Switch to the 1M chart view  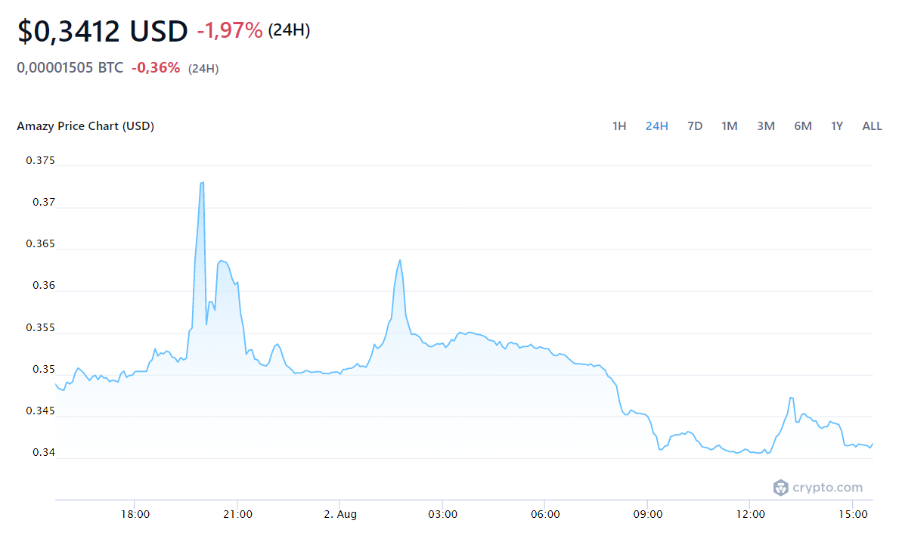click(729, 126)
